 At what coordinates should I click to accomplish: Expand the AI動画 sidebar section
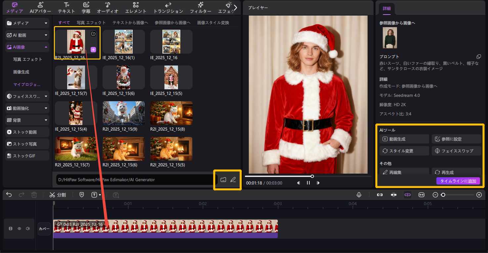coord(46,35)
